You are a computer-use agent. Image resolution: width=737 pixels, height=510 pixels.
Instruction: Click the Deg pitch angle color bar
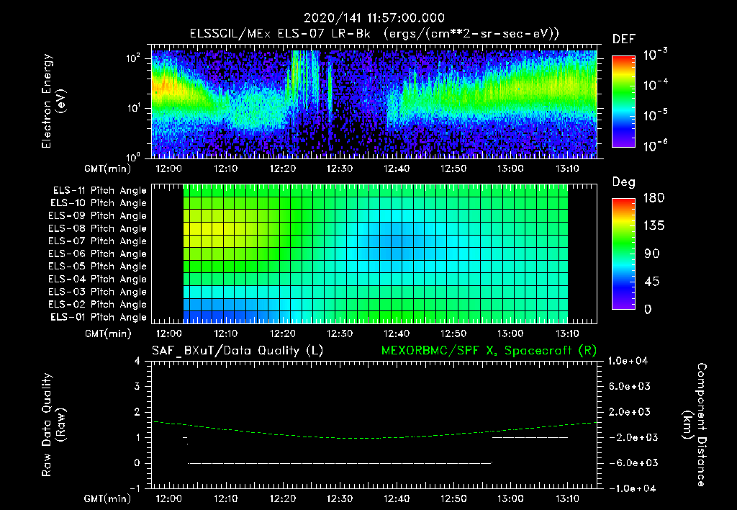(623, 254)
